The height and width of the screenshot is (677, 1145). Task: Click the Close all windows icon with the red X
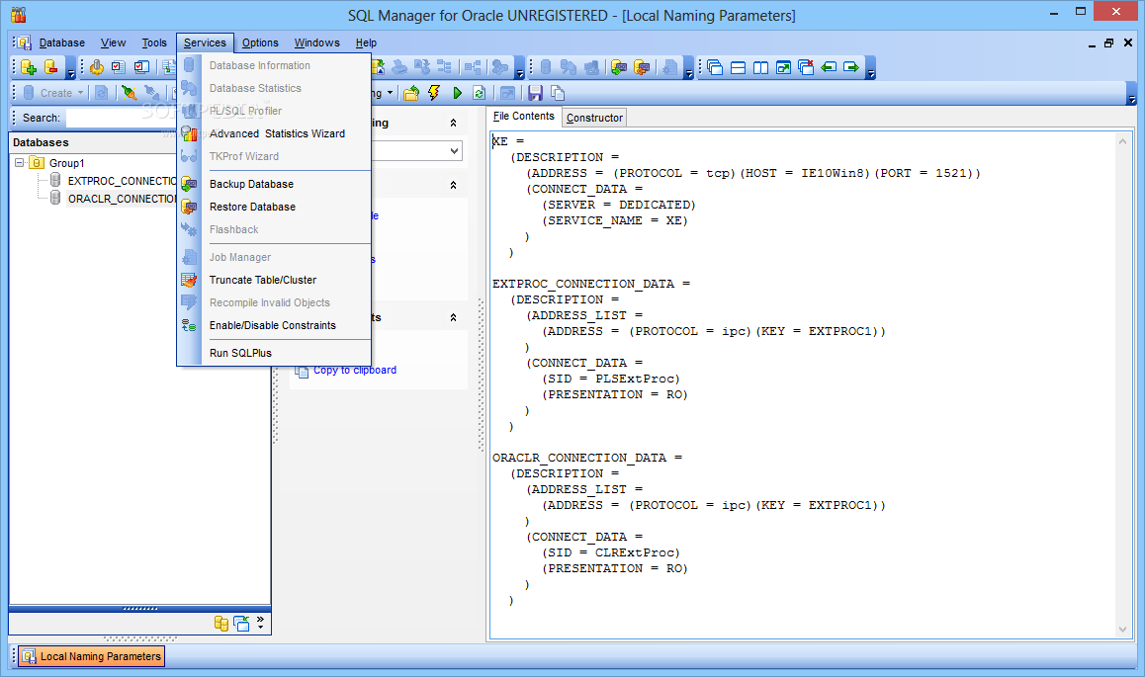[806, 67]
